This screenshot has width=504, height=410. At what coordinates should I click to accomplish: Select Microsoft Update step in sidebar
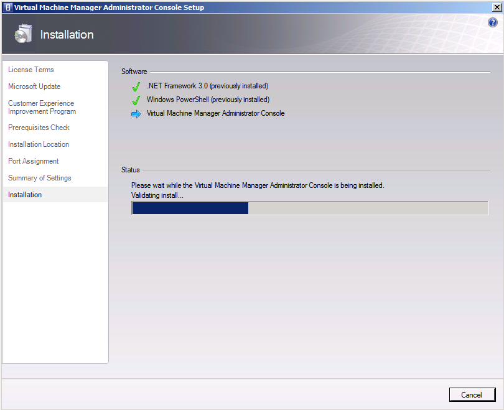coord(34,86)
